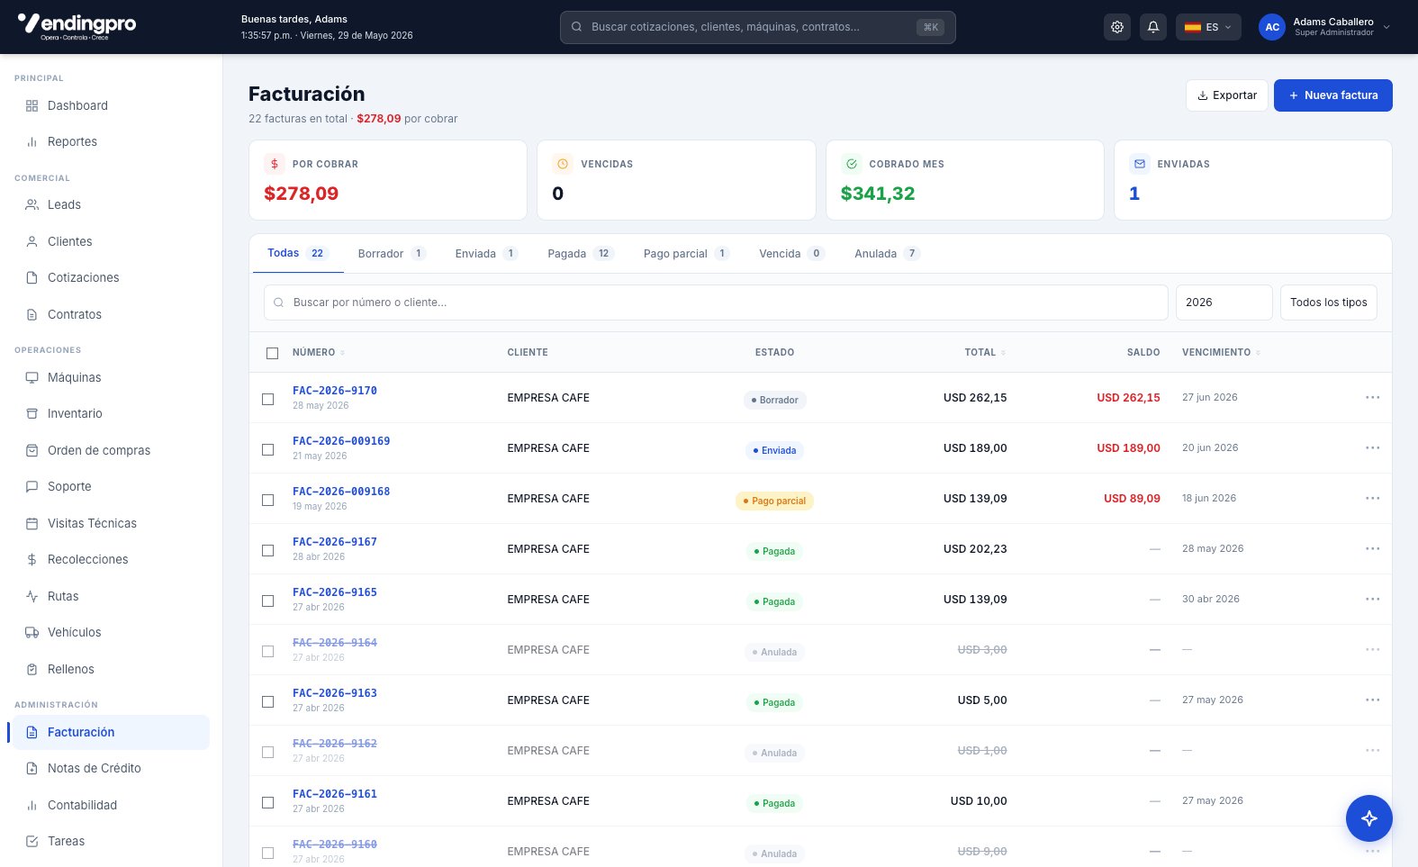Open the ES language selector
The image size is (1418, 867).
tap(1208, 27)
